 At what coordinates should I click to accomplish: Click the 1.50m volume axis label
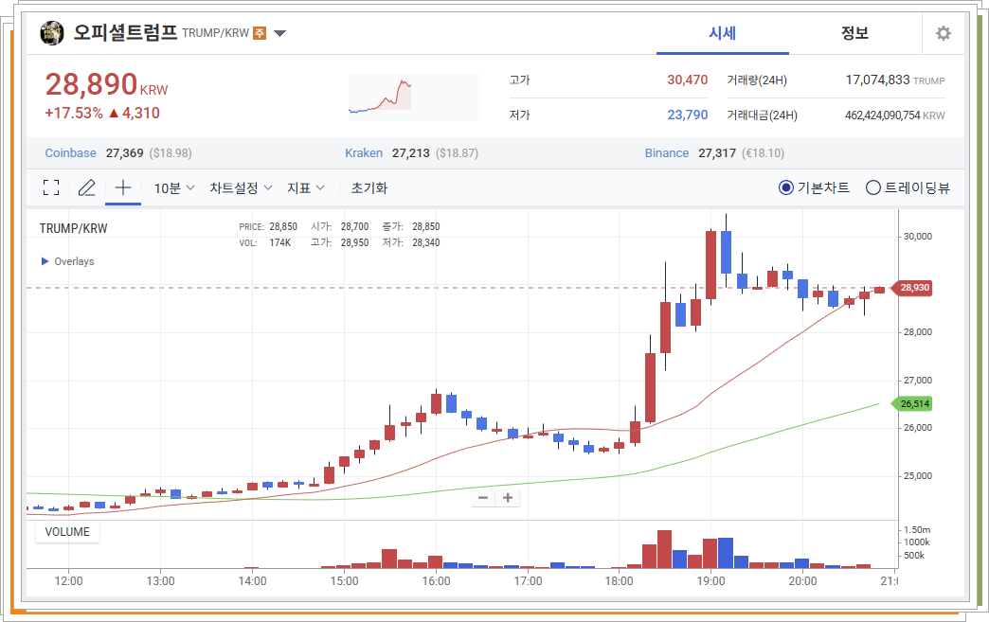tap(917, 530)
